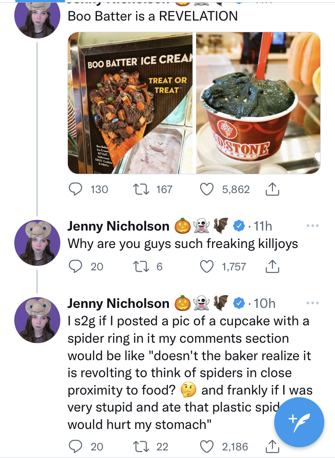
Task: Open more options on the 11h tweet
Action: [313, 226]
